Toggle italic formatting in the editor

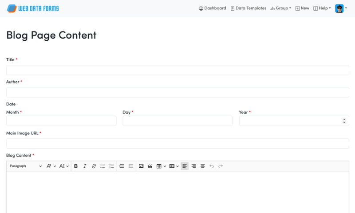[x=85, y=166]
